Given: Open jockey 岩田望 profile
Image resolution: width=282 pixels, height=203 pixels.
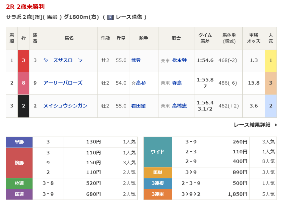Looking at the screenshot, I should tap(138, 106).
